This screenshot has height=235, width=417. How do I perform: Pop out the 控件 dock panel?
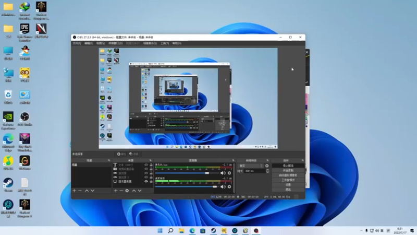[303, 160]
